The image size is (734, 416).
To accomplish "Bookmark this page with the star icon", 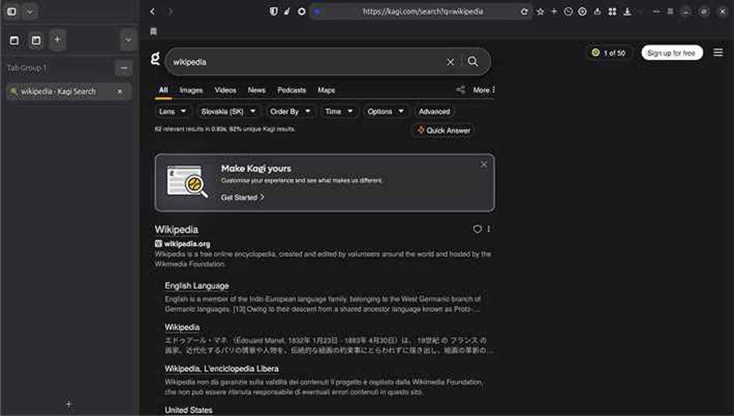I will [540, 11].
